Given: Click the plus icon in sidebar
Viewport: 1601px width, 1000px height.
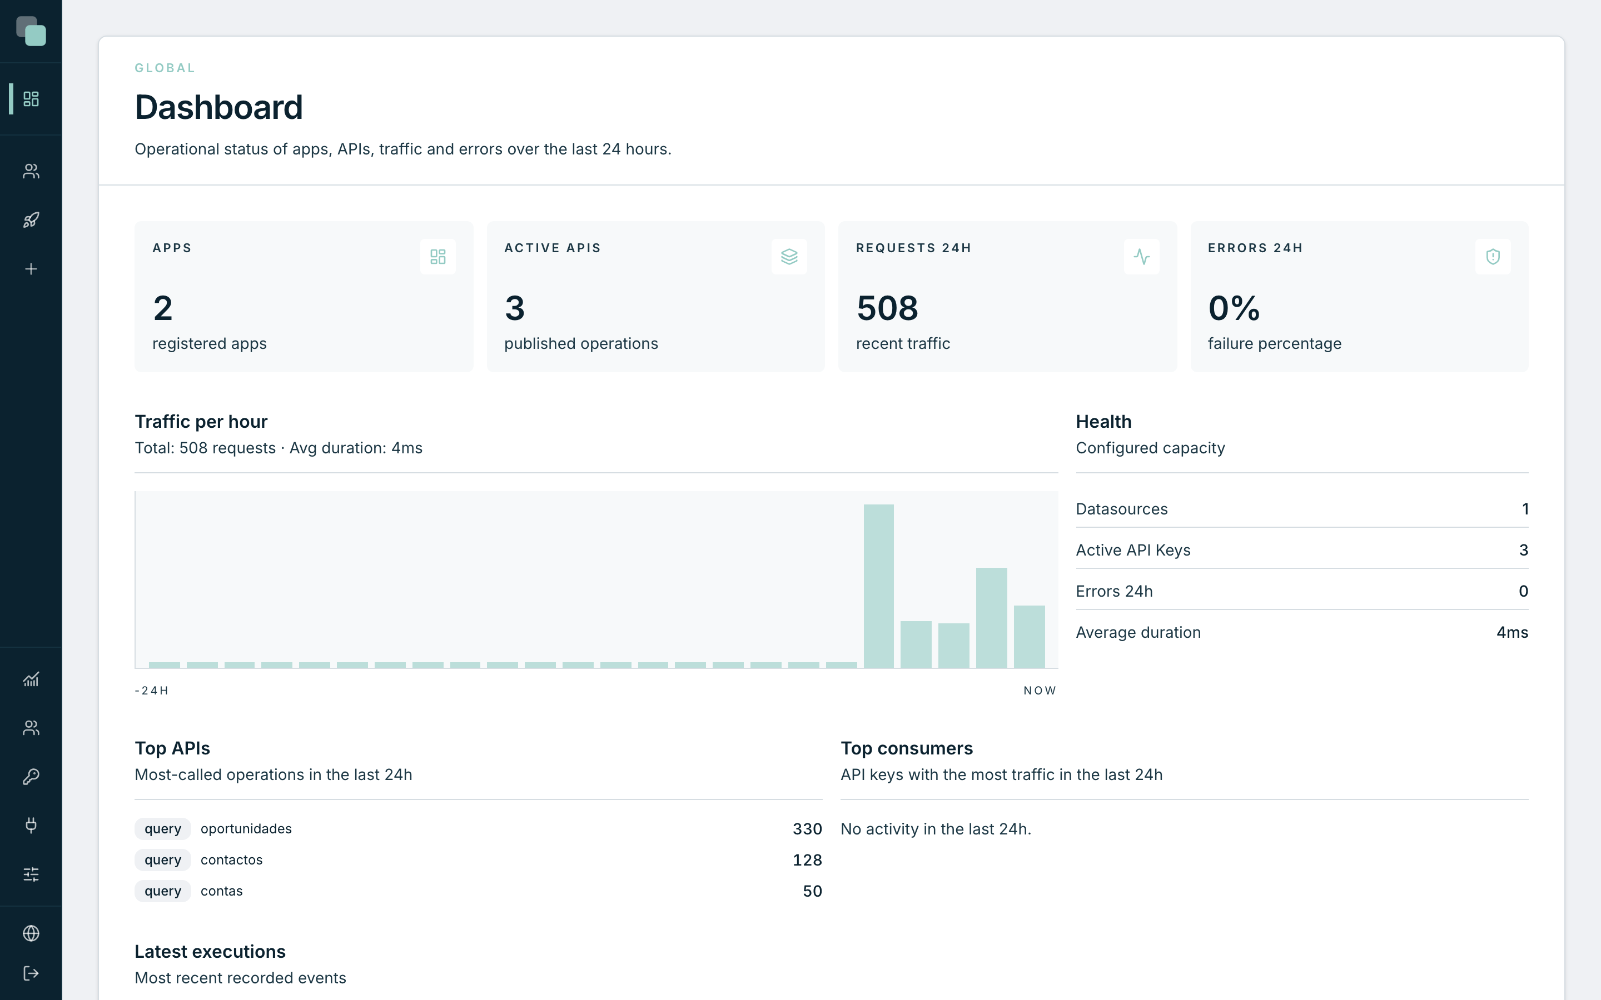Looking at the screenshot, I should pyautogui.click(x=31, y=269).
